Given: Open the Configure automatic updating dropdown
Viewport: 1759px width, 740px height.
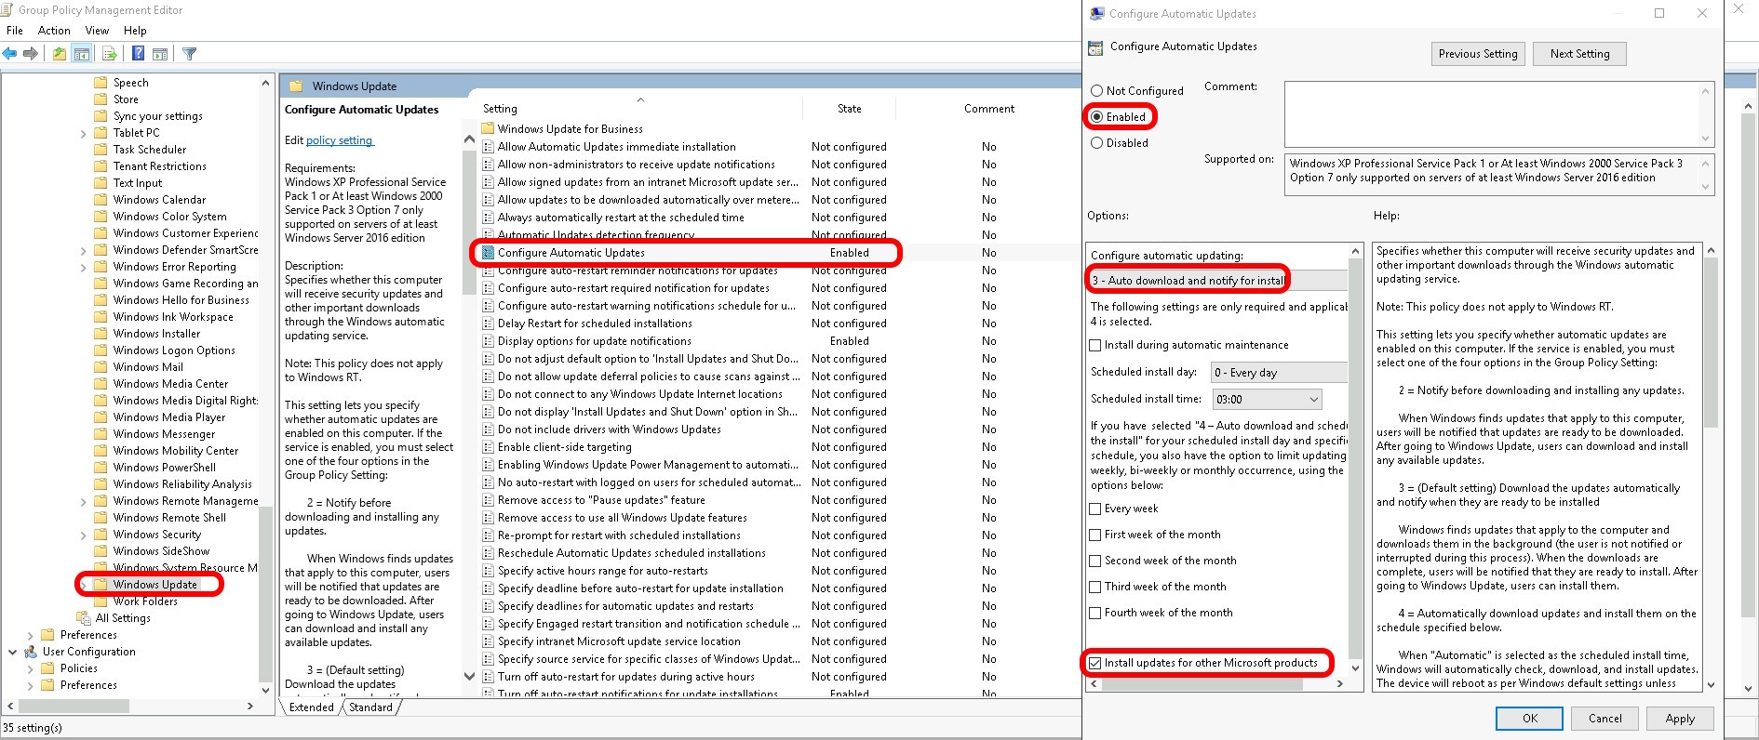Looking at the screenshot, I should point(1217,280).
